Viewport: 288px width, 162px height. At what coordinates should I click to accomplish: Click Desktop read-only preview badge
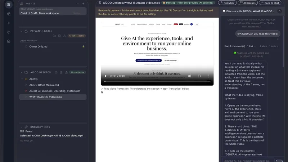(188, 3)
